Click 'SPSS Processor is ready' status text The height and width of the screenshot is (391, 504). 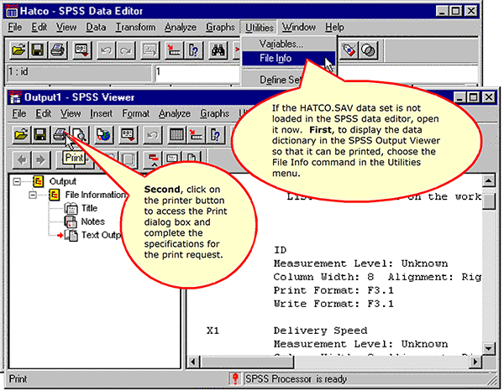tap(296, 379)
